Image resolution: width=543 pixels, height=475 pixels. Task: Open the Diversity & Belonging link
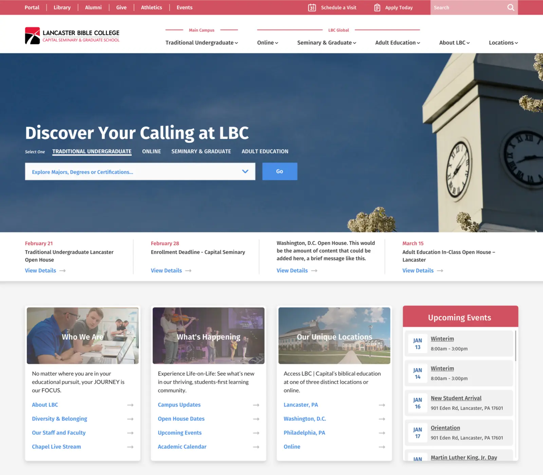59,419
